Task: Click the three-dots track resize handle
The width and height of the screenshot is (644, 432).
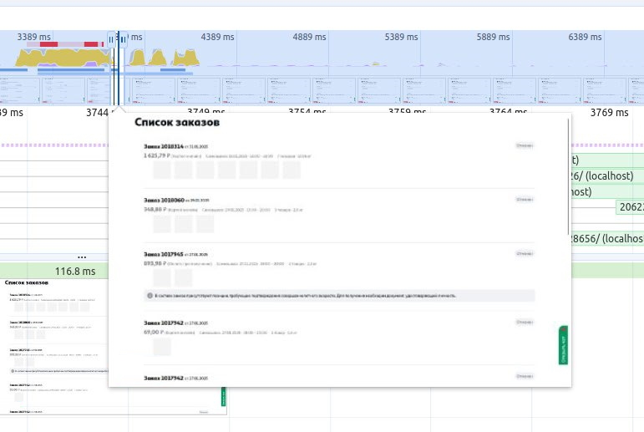Action: coord(82,257)
